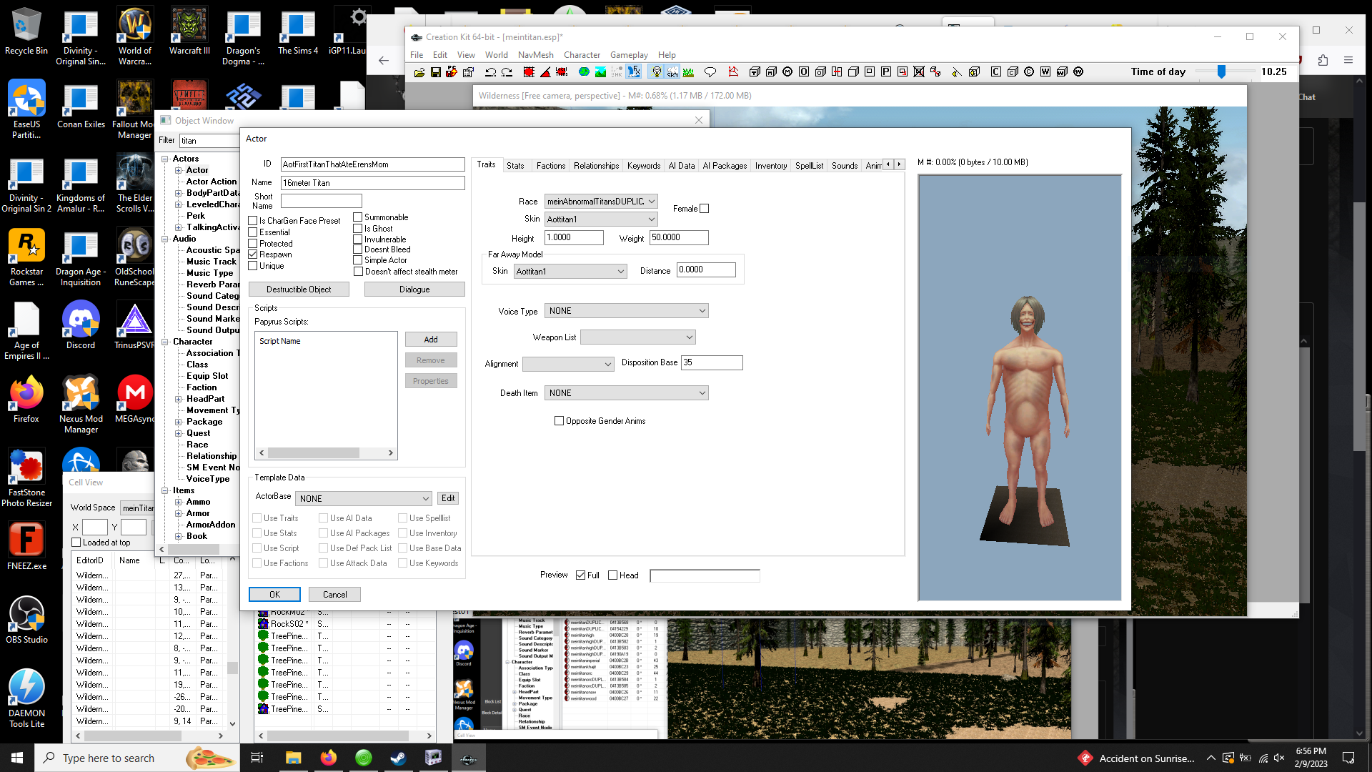
Task: Open the NavMesh menu
Action: click(535, 55)
